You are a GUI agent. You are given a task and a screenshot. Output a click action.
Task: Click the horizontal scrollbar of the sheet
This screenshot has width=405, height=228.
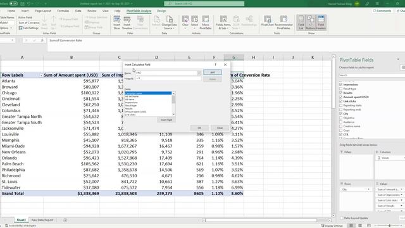coord(261,220)
